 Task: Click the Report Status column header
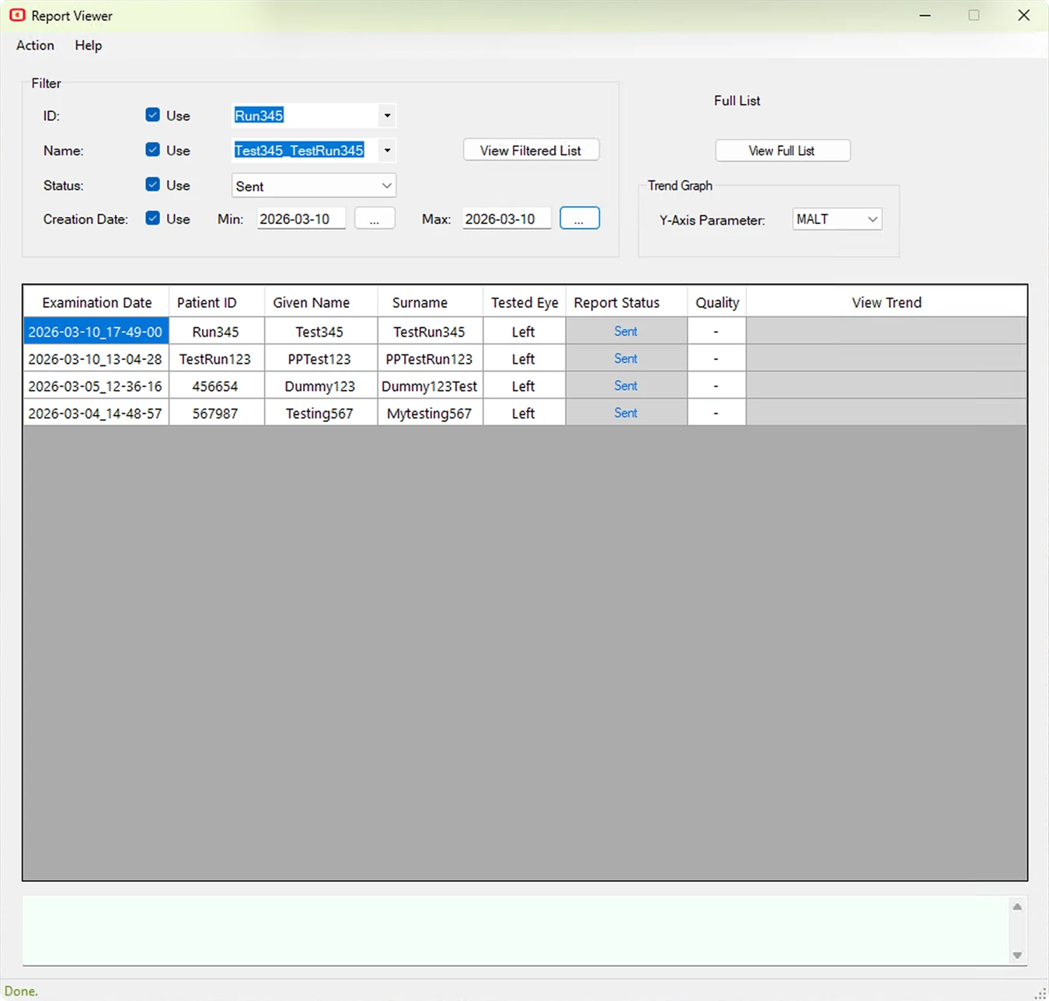coord(626,302)
